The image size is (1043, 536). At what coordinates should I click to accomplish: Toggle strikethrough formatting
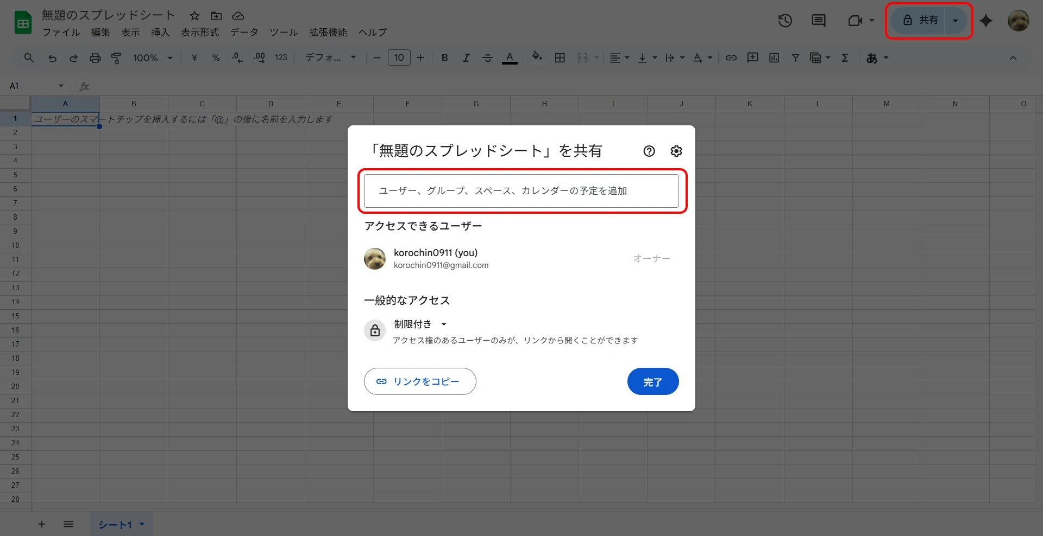(x=487, y=58)
